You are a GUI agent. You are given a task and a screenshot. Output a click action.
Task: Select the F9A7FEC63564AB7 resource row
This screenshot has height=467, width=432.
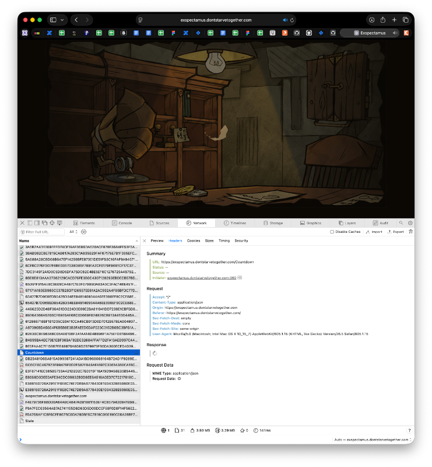click(79, 408)
